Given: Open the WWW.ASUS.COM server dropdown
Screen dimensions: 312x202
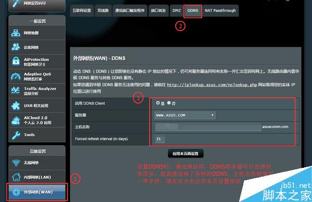Looking at the screenshot, I should tap(185, 115).
